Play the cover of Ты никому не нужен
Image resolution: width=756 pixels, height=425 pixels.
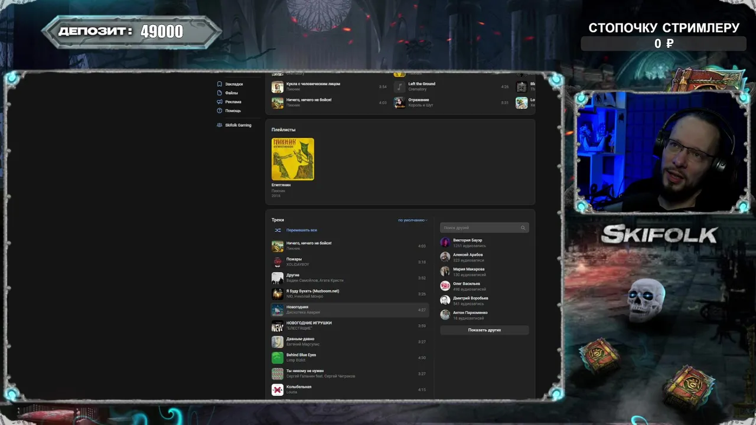click(278, 374)
